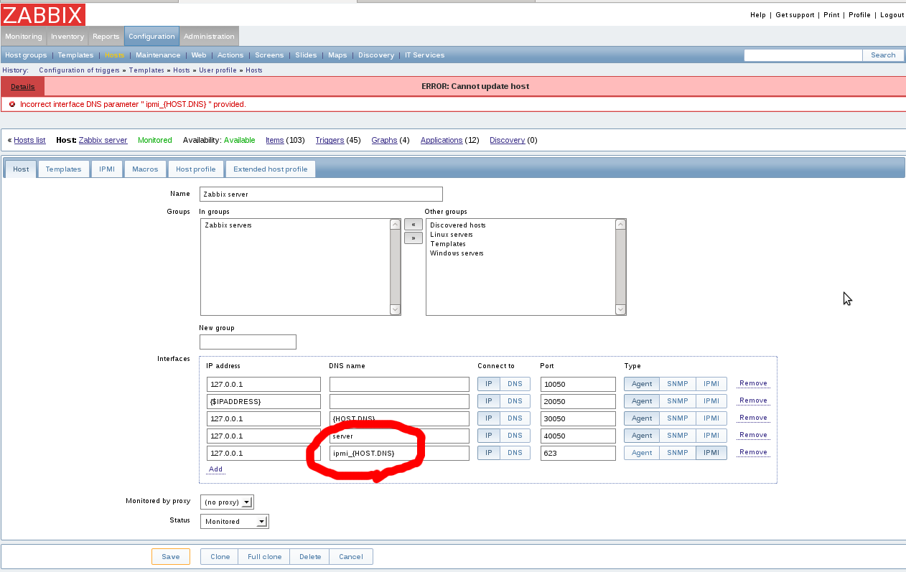Open the Profile link in header
Image resolution: width=906 pixels, height=572 pixels.
(x=859, y=15)
